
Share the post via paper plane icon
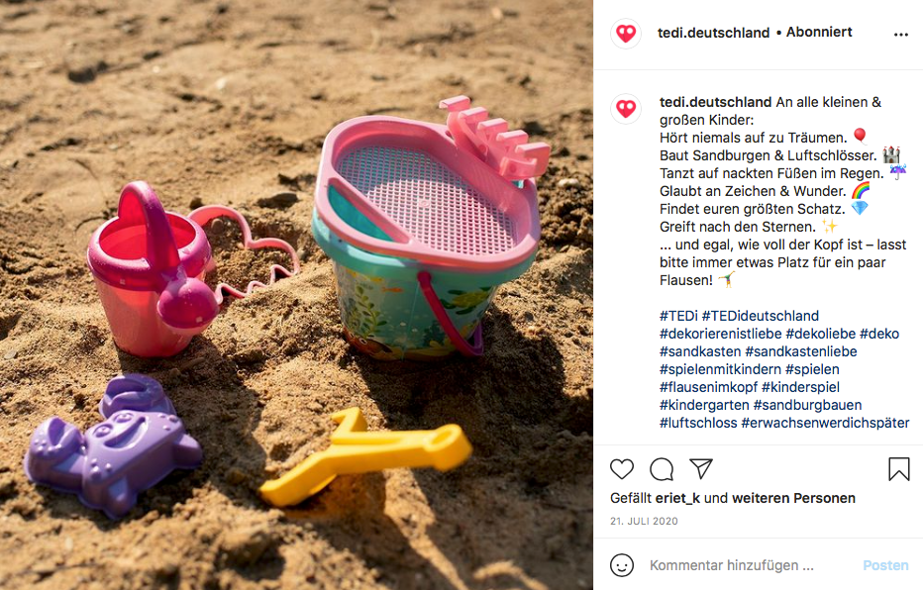[x=701, y=468]
